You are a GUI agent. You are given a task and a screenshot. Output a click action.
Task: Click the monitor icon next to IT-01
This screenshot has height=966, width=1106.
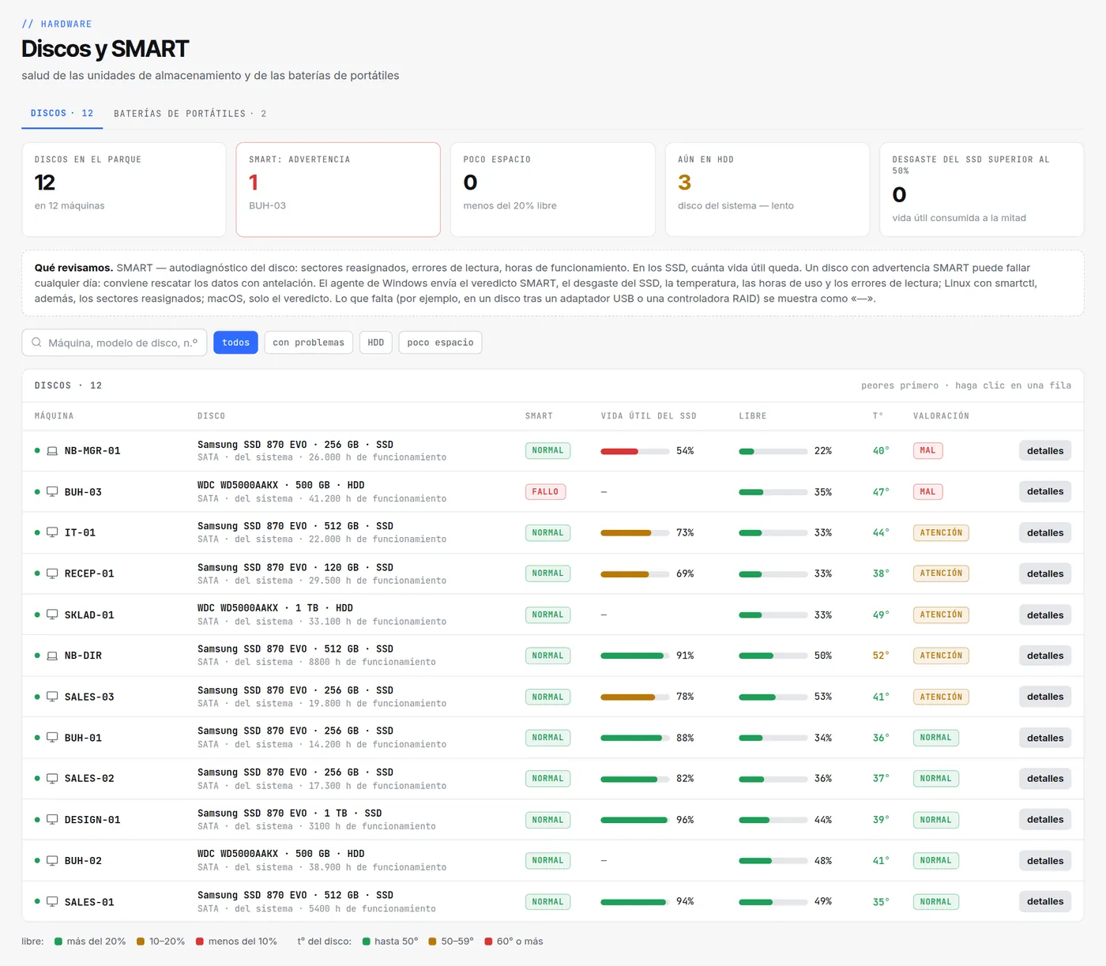tap(52, 532)
